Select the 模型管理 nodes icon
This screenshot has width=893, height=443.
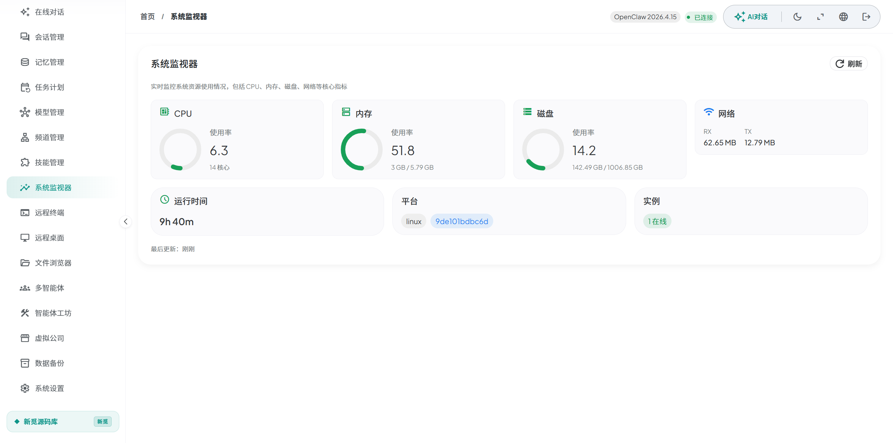pos(25,112)
